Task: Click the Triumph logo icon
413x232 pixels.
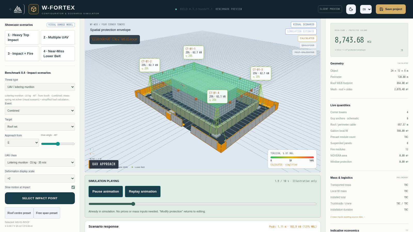Action: pos(18,9)
